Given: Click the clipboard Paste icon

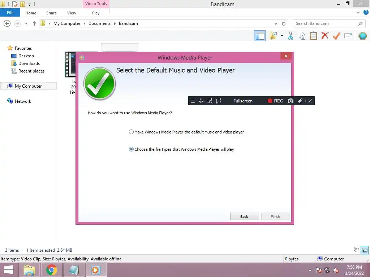Looking at the screenshot, I should (x=313, y=36).
